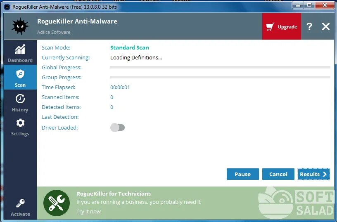Click the Scanned Items value 0
The width and height of the screenshot is (337, 222).
tap(112, 97)
